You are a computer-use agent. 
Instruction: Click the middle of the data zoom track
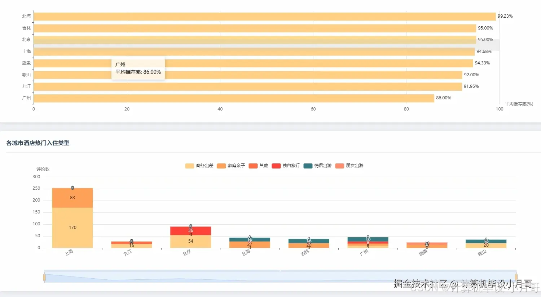click(x=280, y=276)
